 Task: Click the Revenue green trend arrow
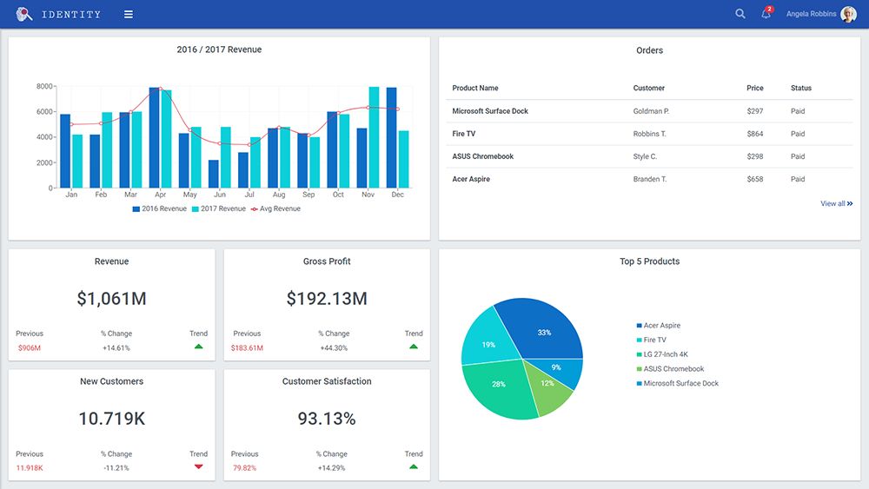point(198,347)
